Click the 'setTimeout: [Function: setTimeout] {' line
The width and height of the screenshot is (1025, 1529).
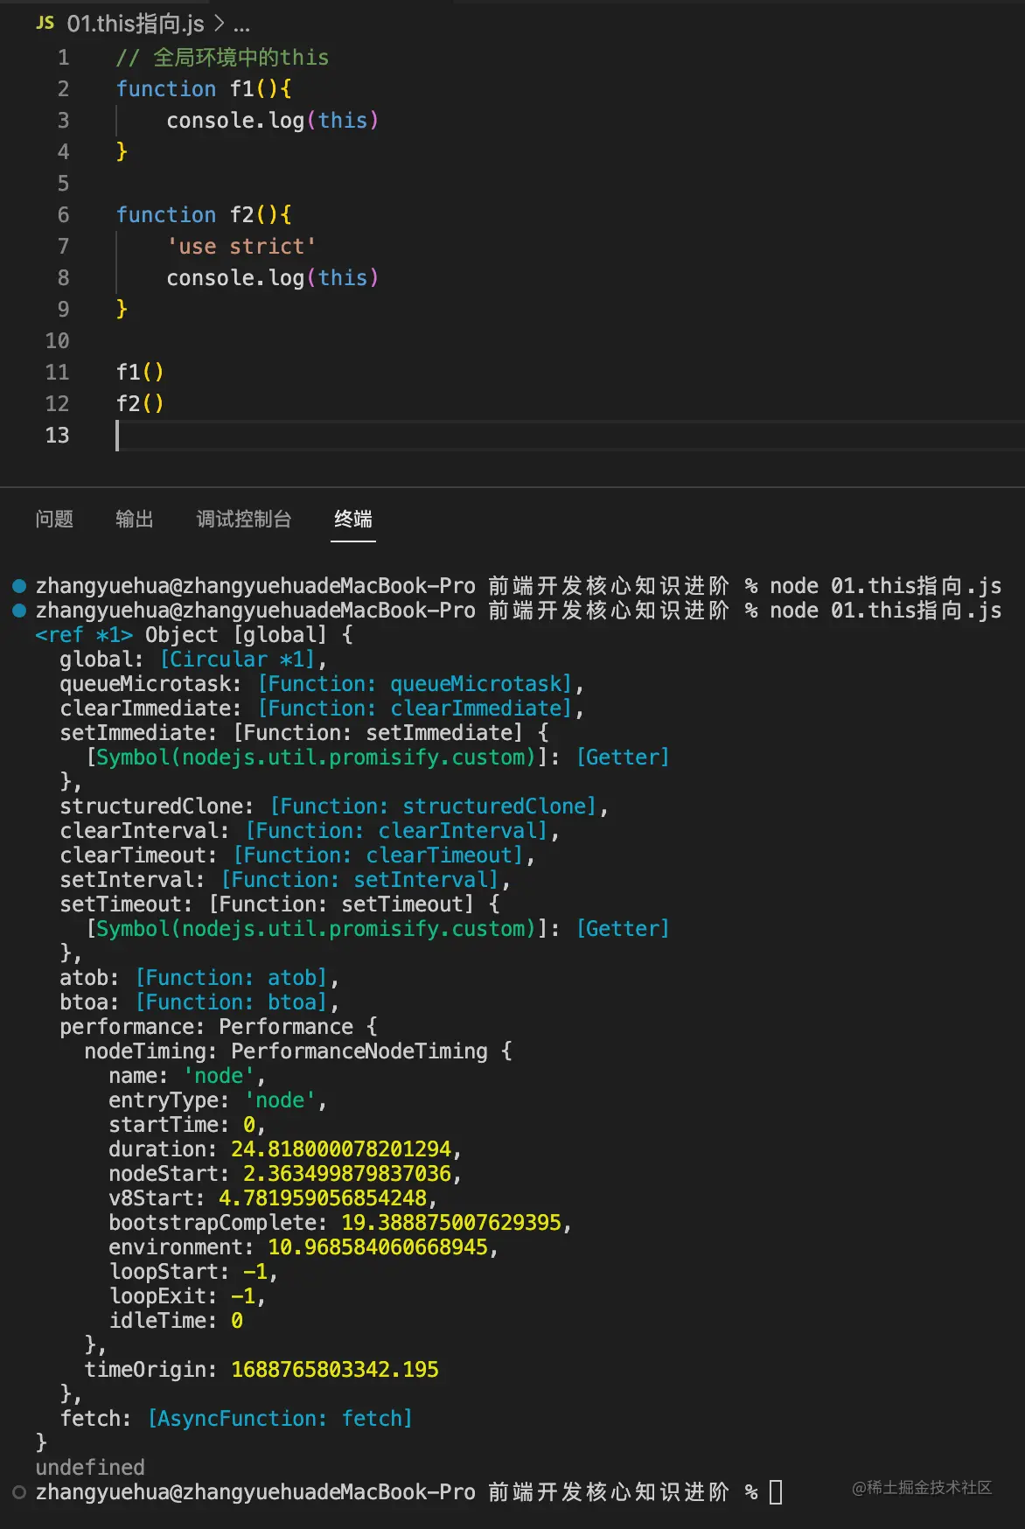(280, 904)
